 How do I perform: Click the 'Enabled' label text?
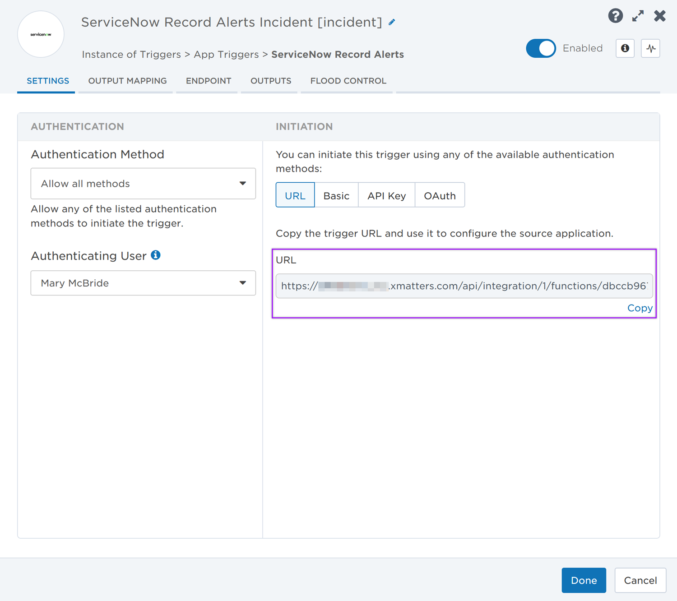583,48
